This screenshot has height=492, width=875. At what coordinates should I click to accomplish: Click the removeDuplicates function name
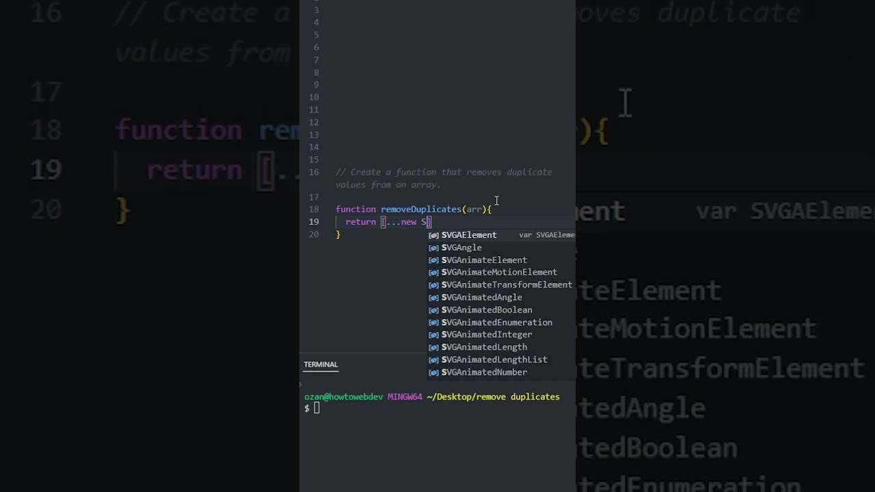pyautogui.click(x=421, y=209)
